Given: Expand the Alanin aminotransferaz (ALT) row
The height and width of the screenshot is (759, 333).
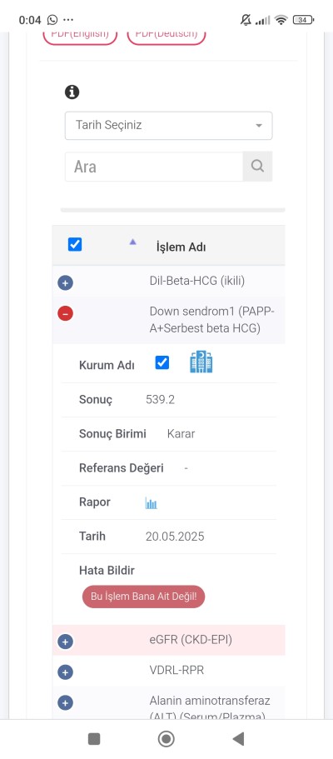Looking at the screenshot, I should 65,703.
